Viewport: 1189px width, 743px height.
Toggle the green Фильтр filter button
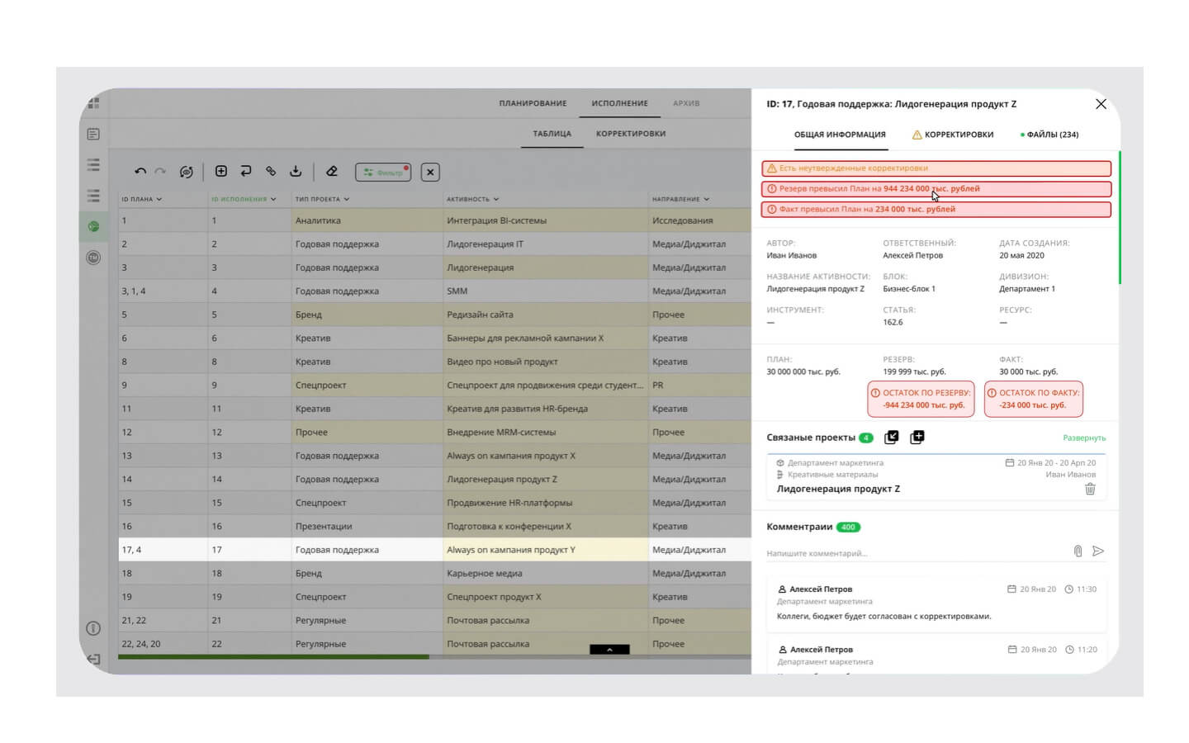click(x=383, y=172)
